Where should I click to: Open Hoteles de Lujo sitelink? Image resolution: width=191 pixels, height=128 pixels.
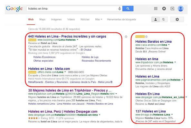pyautogui.click(x=90, y=57)
